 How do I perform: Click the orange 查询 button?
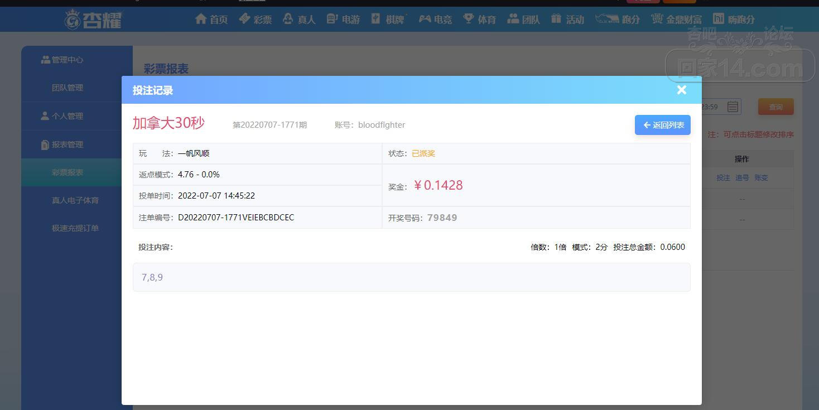point(775,107)
